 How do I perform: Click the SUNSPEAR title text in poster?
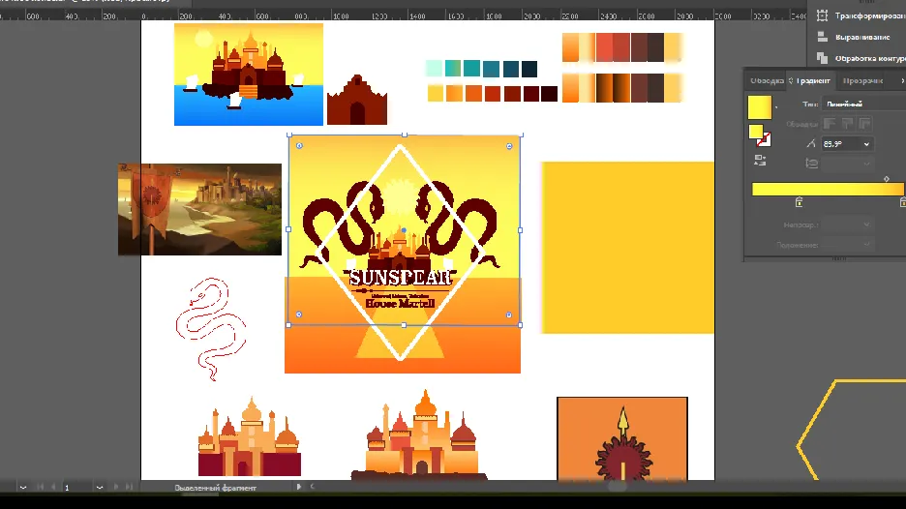(x=401, y=278)
